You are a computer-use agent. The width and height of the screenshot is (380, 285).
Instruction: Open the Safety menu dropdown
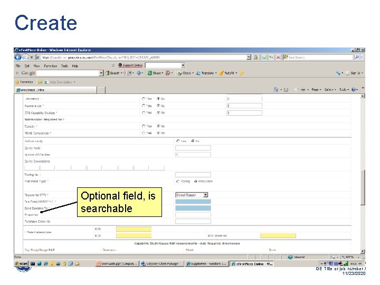click(330, 90)
